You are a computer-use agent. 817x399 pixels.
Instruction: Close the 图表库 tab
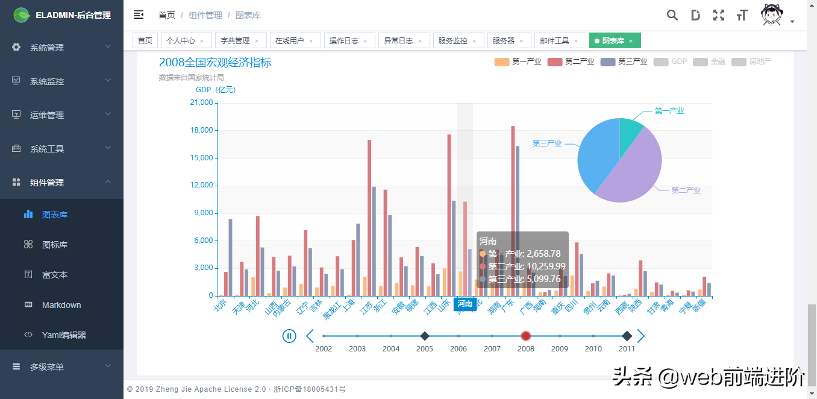pyautogui.click(x=631, y=41)
